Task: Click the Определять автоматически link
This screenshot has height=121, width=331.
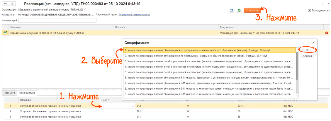Action: click(134, 14)
